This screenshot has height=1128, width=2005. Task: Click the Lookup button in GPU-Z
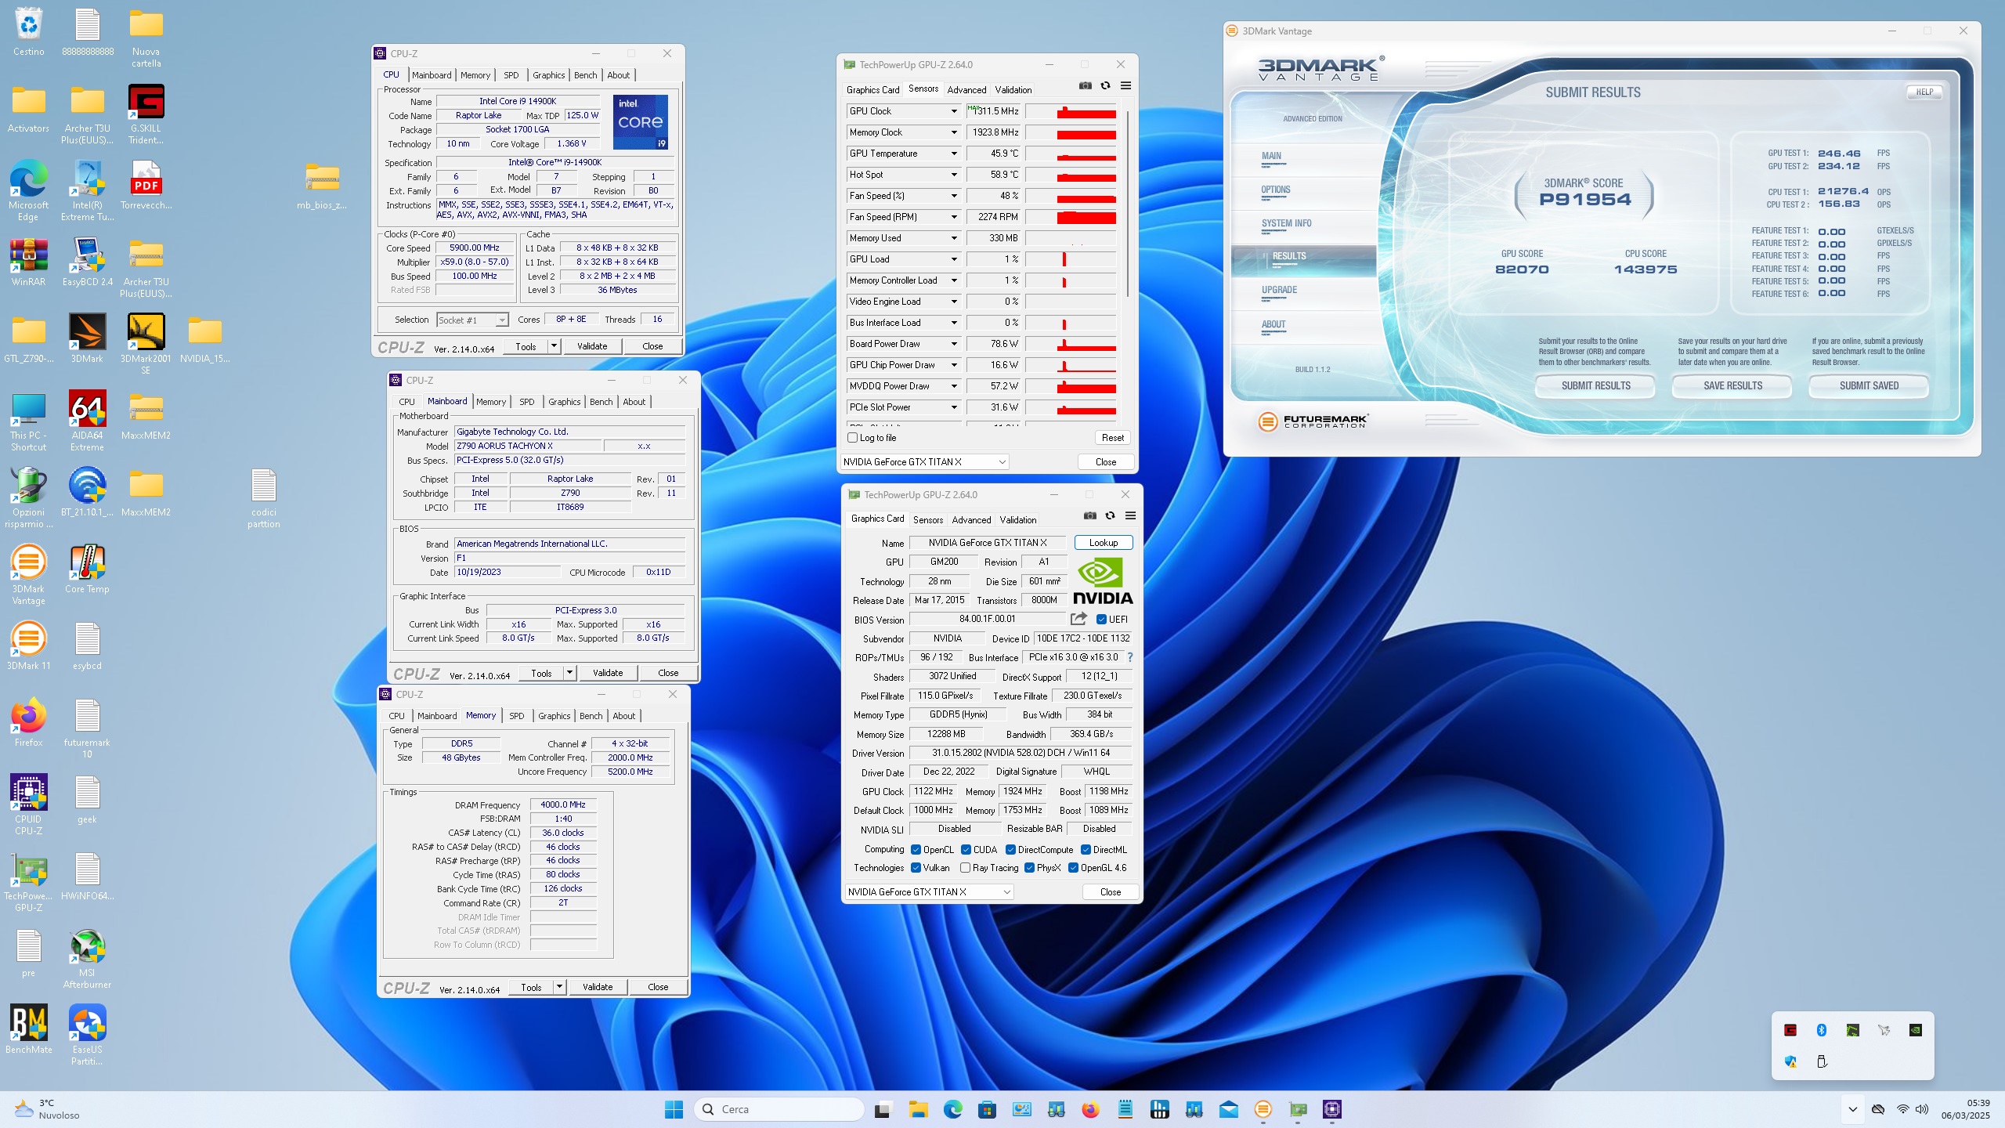click(1104, 543)
